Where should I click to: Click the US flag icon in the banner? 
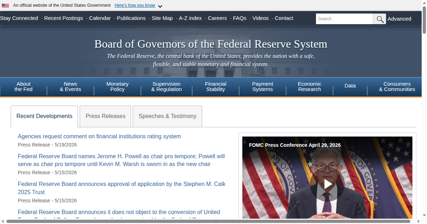pyautogui.click(x=5, y=5)
